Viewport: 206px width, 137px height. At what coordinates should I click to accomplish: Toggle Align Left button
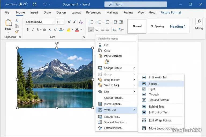tap(91, 29)
